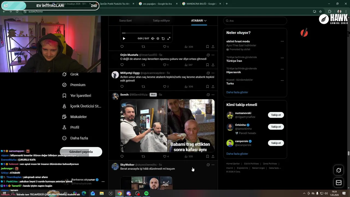Share Semih's barber photo post
Image resolution: width=350 pixels, height=197 pixels.
pos(213,157)
